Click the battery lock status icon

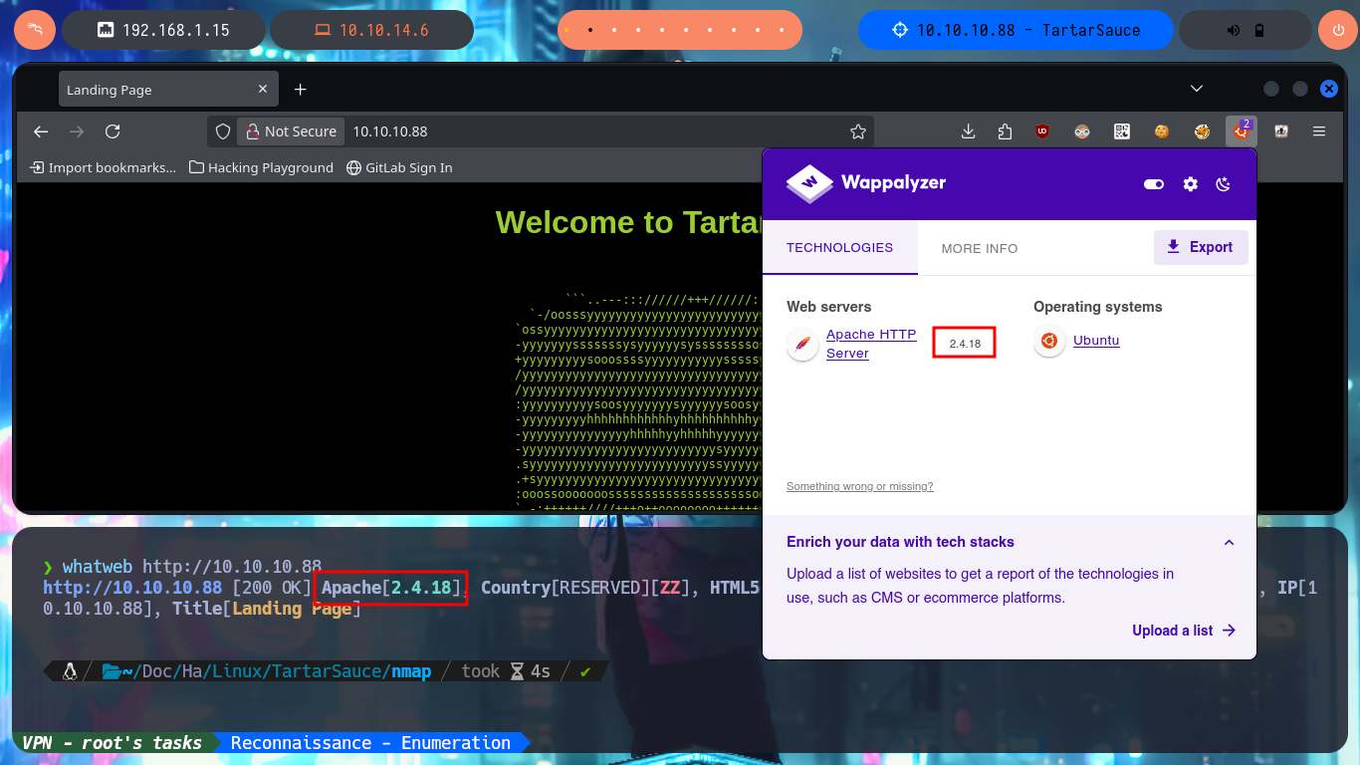coord(1258,30)
